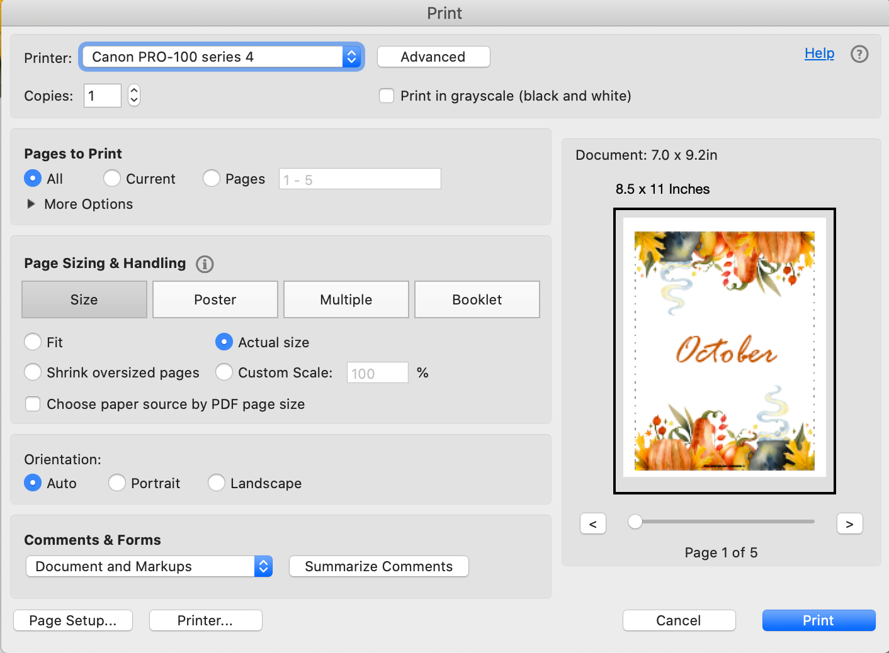The height and width of the screenshot is (653, 889).
Task: Open the Help link
Action: (819, 53)
